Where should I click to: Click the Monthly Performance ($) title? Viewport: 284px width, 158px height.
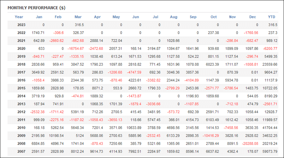coord(36,8)
